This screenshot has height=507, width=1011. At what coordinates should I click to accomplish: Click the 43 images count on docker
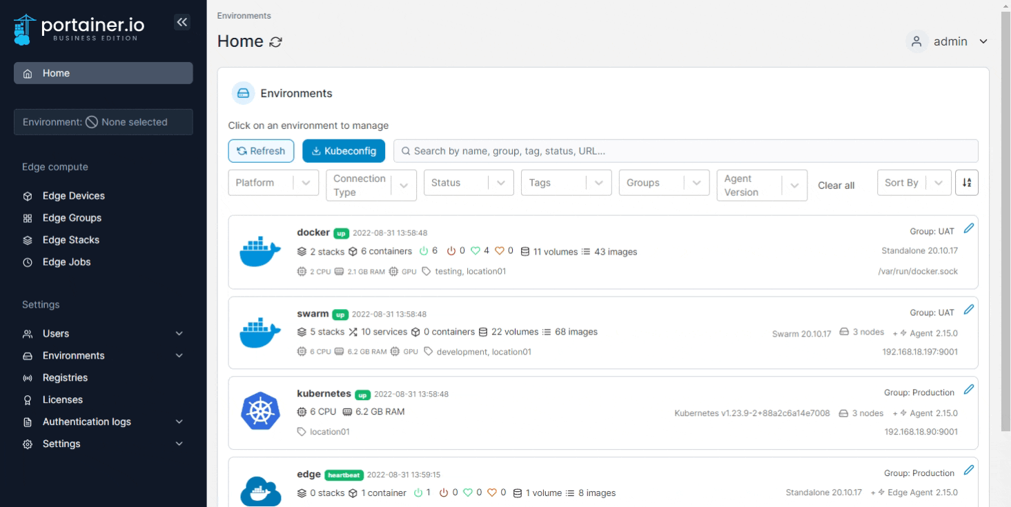coord(616,252)
